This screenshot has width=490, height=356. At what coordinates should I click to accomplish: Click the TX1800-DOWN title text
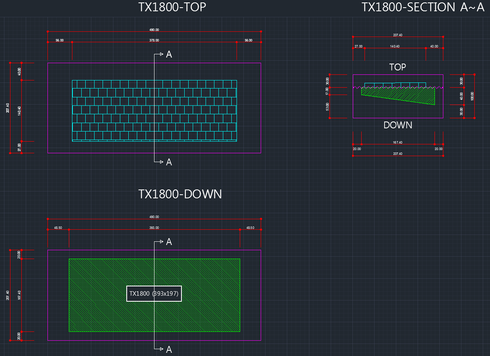(x=180, y=194)
